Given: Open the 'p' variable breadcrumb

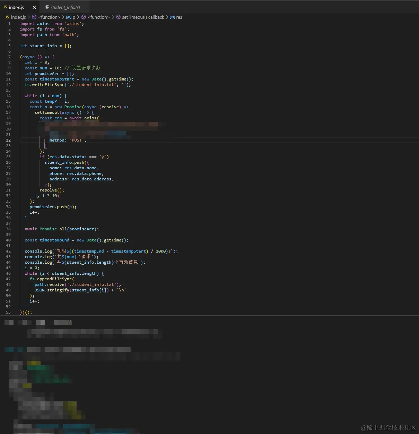Looking at the screenshot, I should coord(74,17).
